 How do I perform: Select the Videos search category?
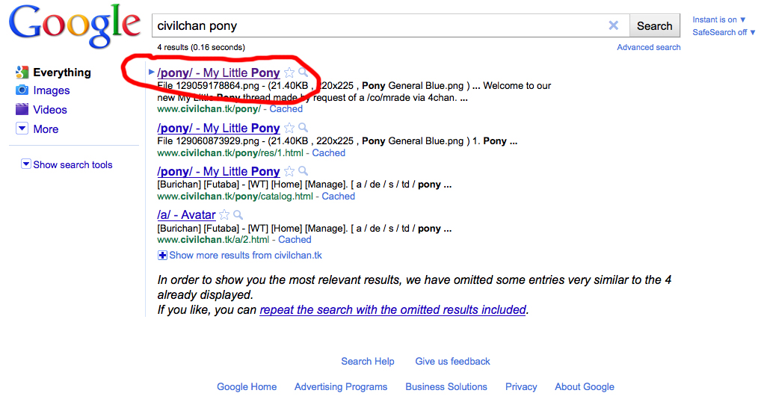49,110
